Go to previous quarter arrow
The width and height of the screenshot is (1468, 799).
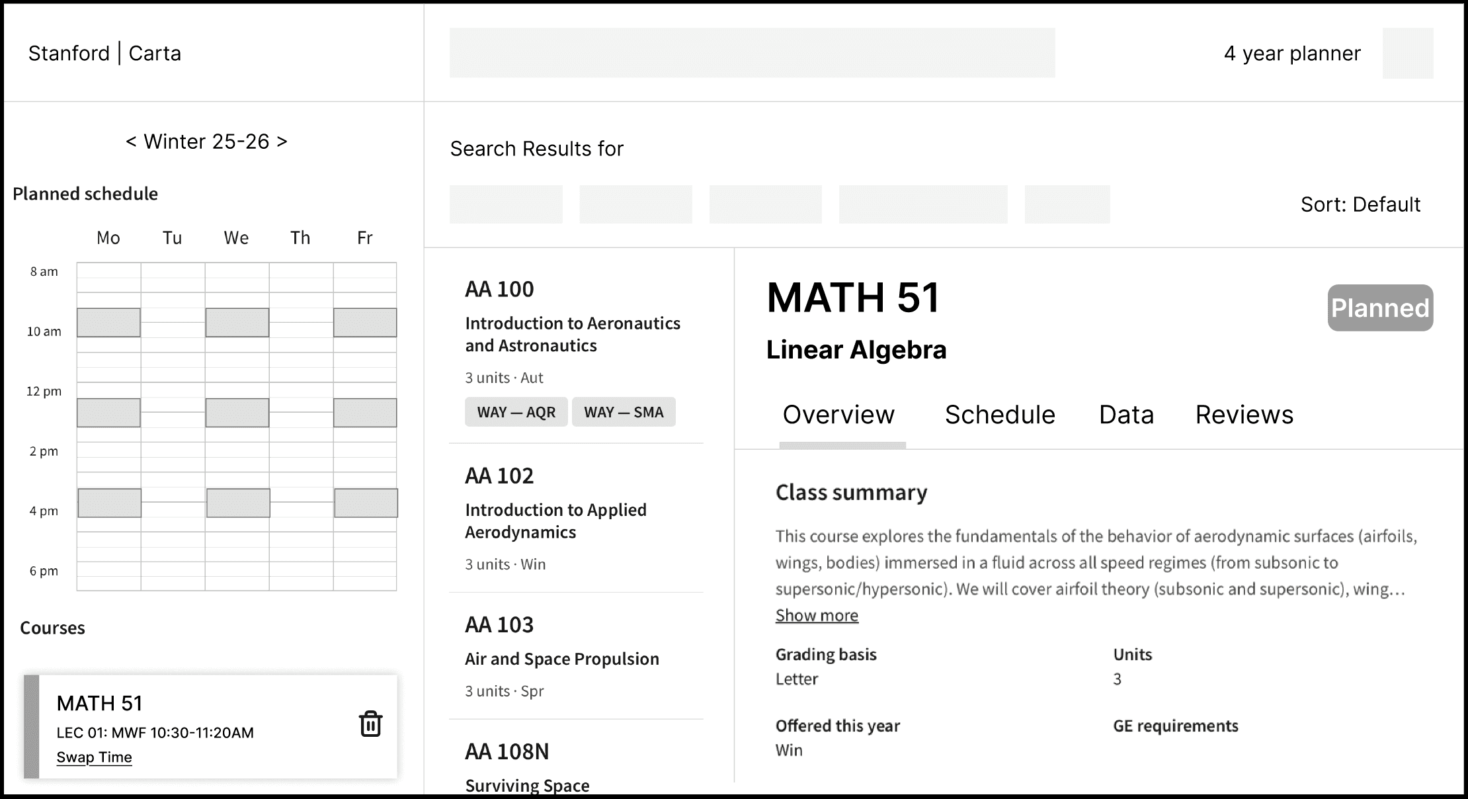pos(131,142)
